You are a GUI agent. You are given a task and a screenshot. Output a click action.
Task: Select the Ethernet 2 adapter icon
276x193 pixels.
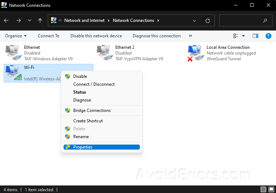(105, 53)
